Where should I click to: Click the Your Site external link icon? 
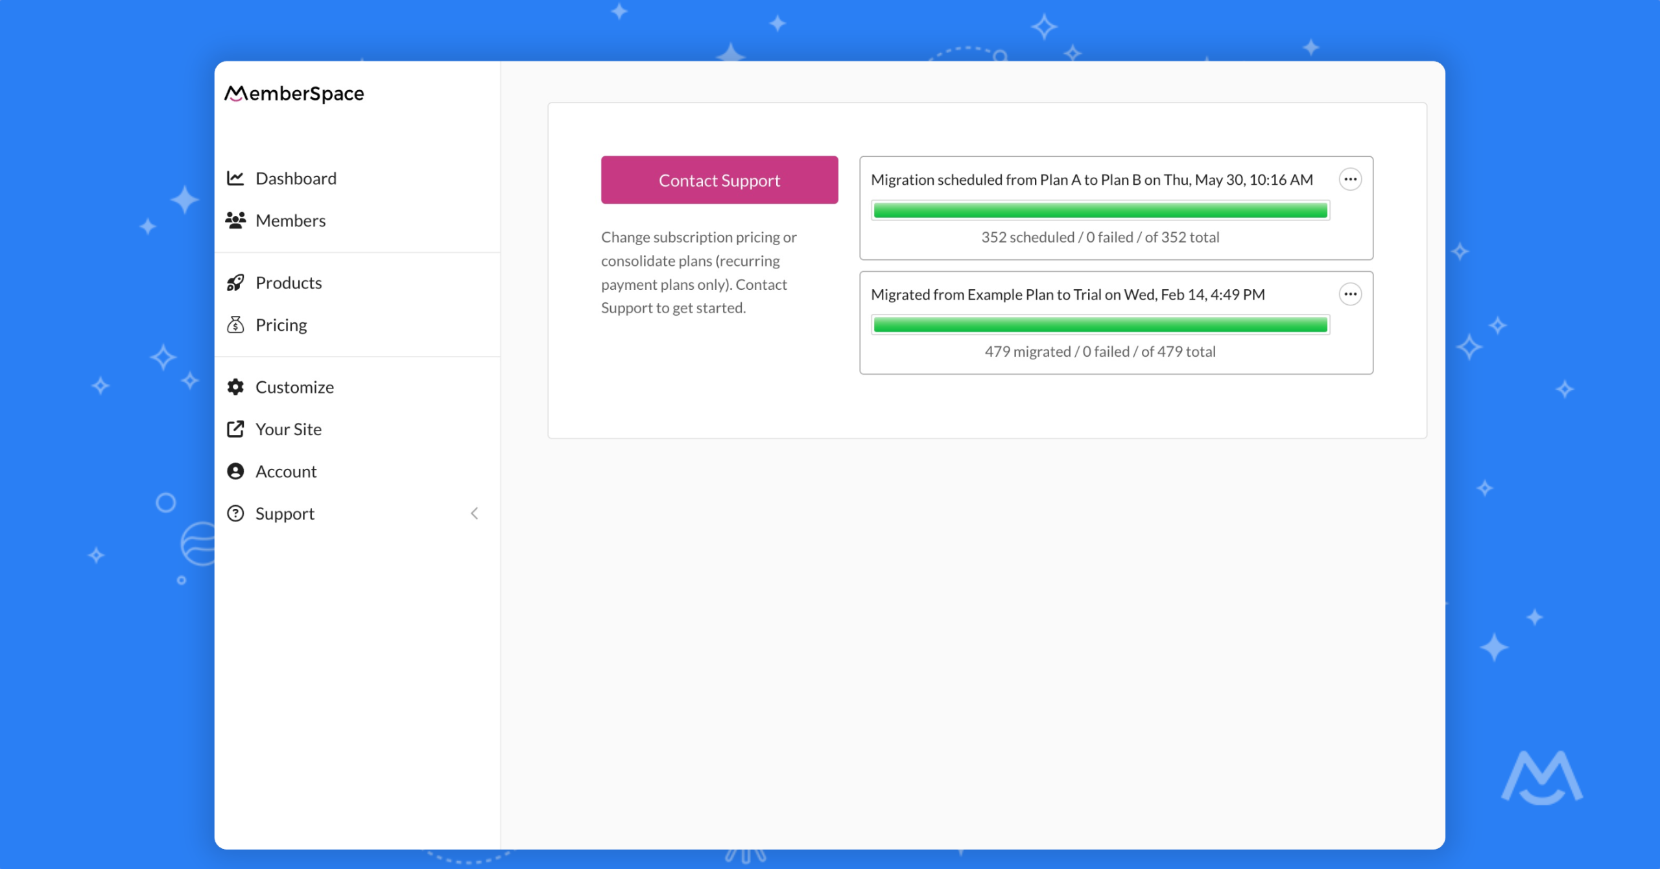[x=236, y=429]
